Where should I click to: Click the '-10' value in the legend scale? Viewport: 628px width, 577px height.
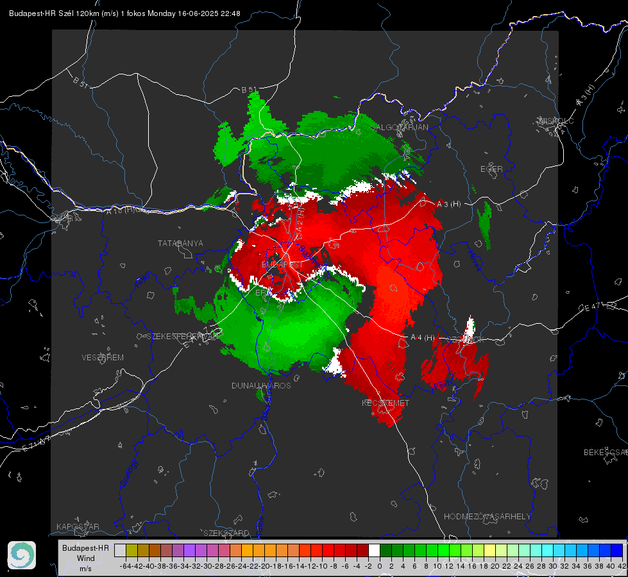tap(322, 566)
